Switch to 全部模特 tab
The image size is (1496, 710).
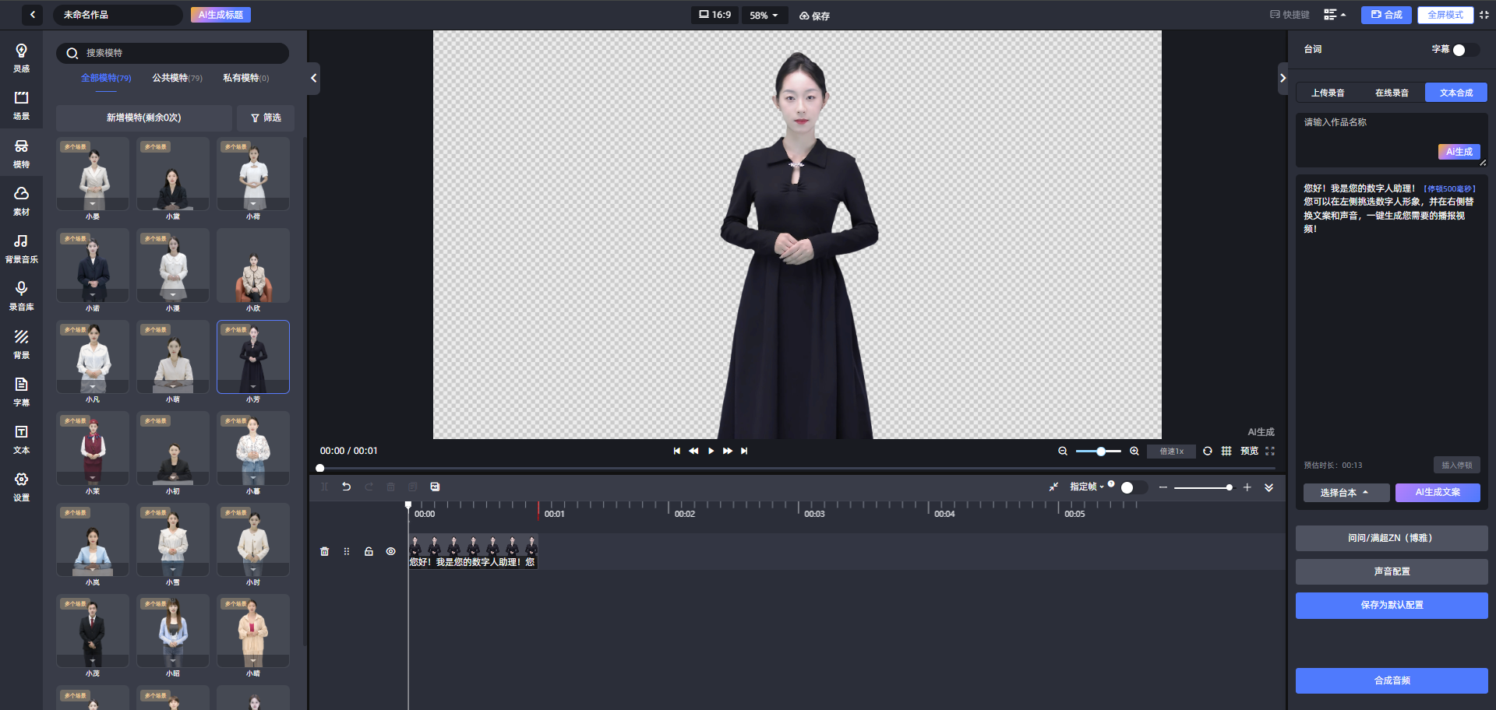coord(106,78)
